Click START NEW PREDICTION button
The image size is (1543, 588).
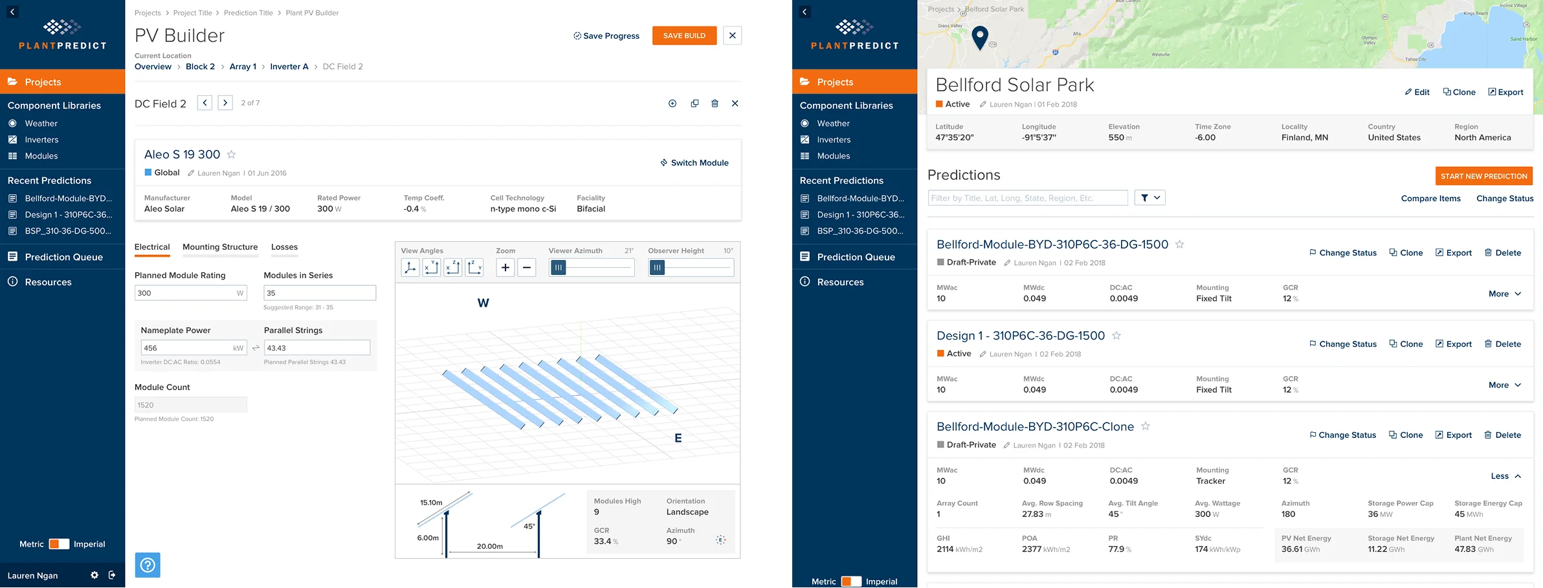(1483, 175)
